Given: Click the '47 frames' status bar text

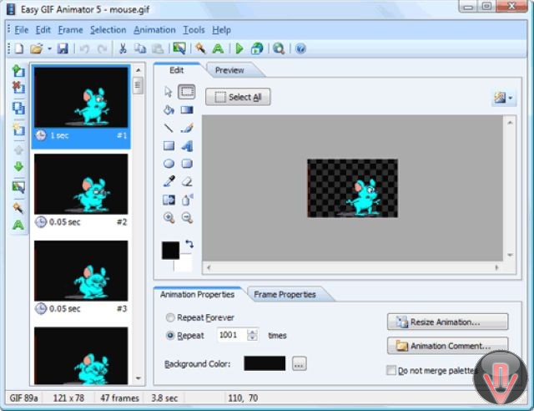Looking at the screenshot, I should pyautogui.click(x=119, y=398).
